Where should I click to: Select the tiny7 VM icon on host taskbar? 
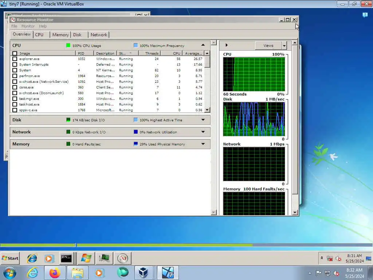click(168, 273)
